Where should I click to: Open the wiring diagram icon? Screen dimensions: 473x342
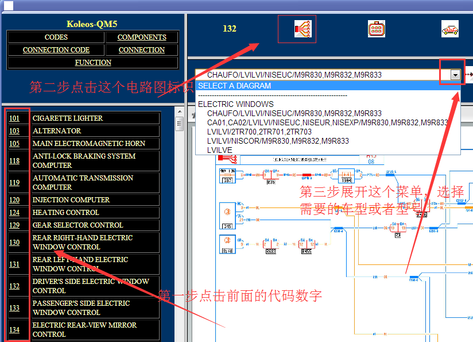[x=303, y=29]
